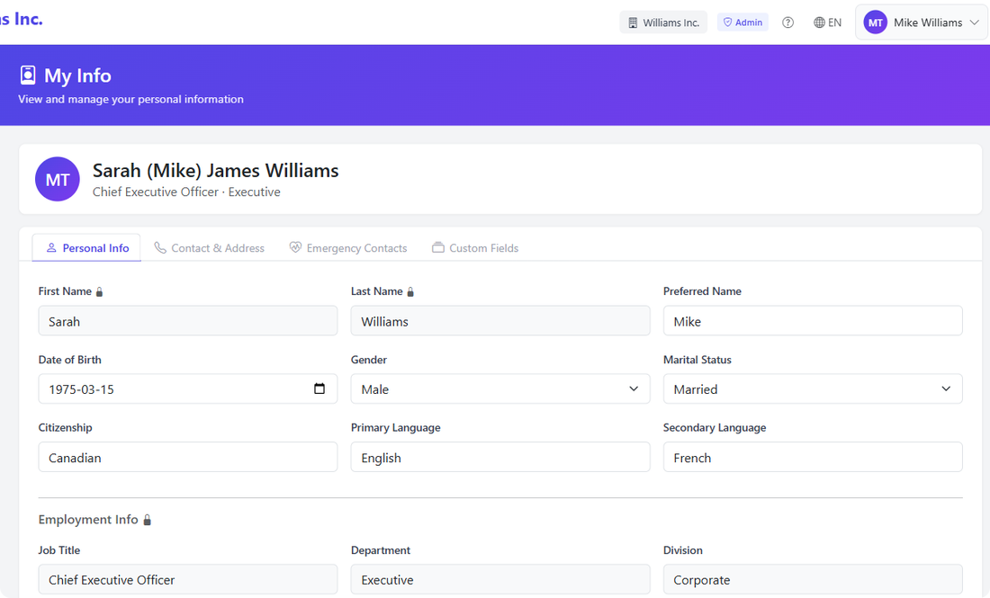Screen dimensions: 990x598
Task: Click the Emergency Contacts heart icon
Action: pos(296,247)
